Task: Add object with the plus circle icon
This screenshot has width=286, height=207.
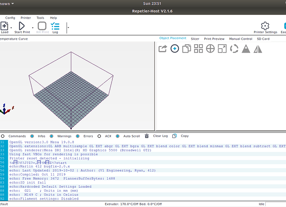Action: (175, 49)
